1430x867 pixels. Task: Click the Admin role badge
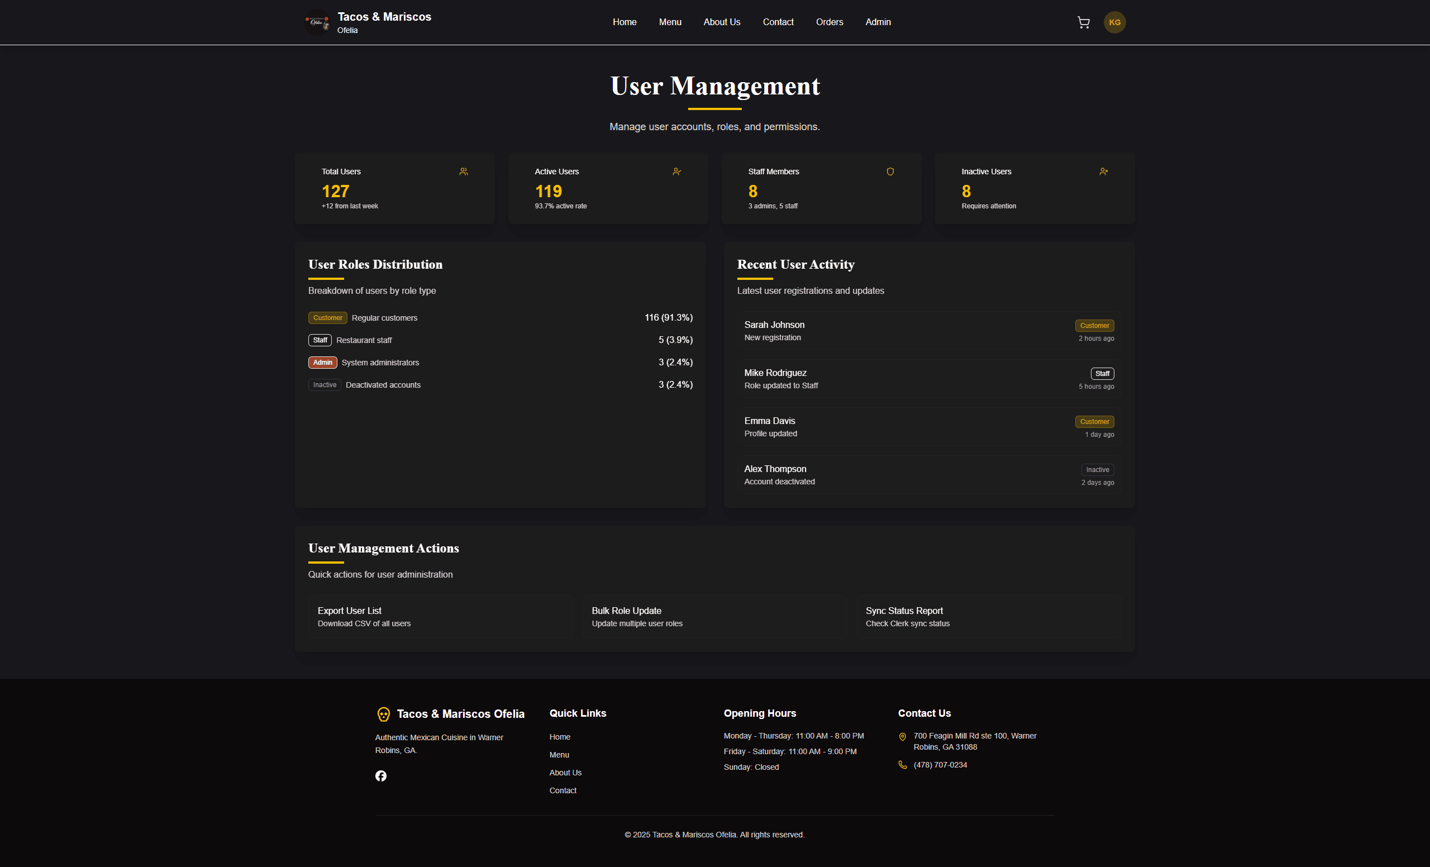[323, 363]
